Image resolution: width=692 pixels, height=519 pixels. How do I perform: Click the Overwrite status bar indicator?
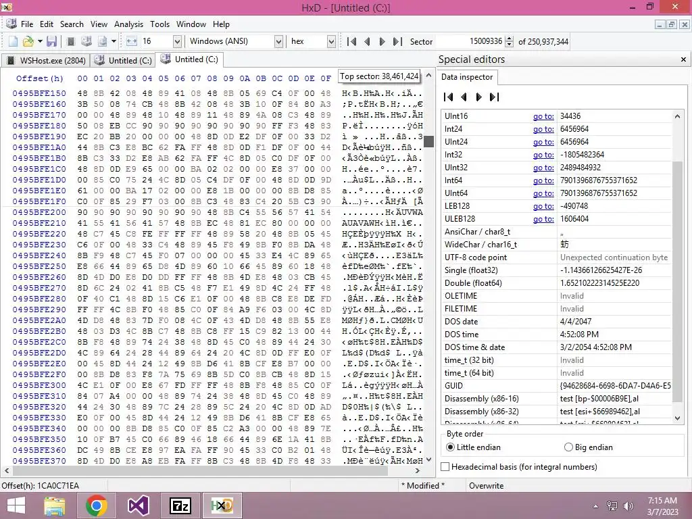click(486, 485)
